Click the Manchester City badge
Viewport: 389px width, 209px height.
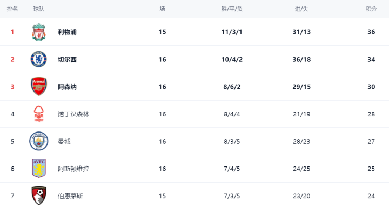point(39,141)
